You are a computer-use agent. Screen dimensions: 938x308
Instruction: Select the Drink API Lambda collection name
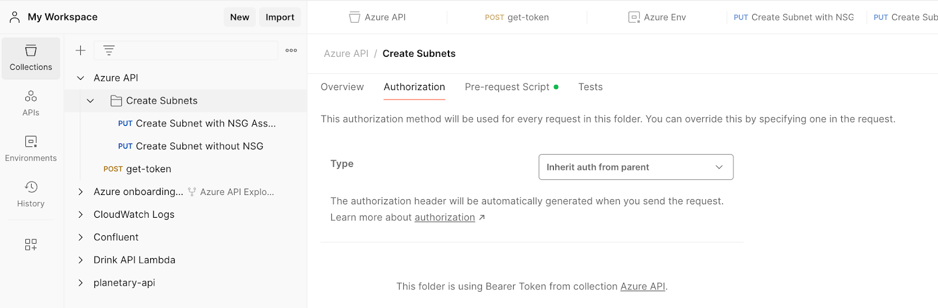[134, 260]
